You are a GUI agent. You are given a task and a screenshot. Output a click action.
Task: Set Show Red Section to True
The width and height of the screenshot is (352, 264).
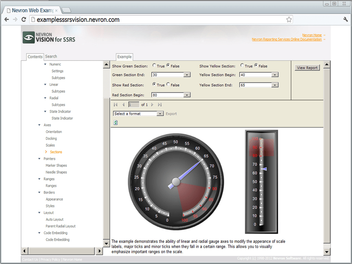[x=154, y=84]
